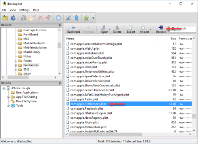This screenshot has height=144, width=198.
Task: Select the Mail folder in Backups
Action: point(26,39)
